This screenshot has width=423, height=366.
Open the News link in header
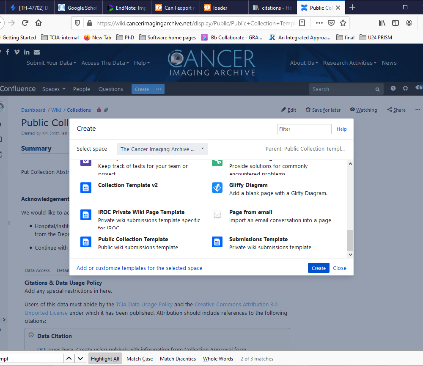click(x=389, y=63)
